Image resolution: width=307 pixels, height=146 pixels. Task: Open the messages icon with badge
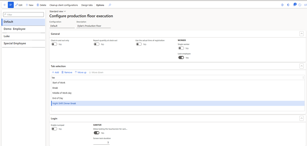coord(294,5)
